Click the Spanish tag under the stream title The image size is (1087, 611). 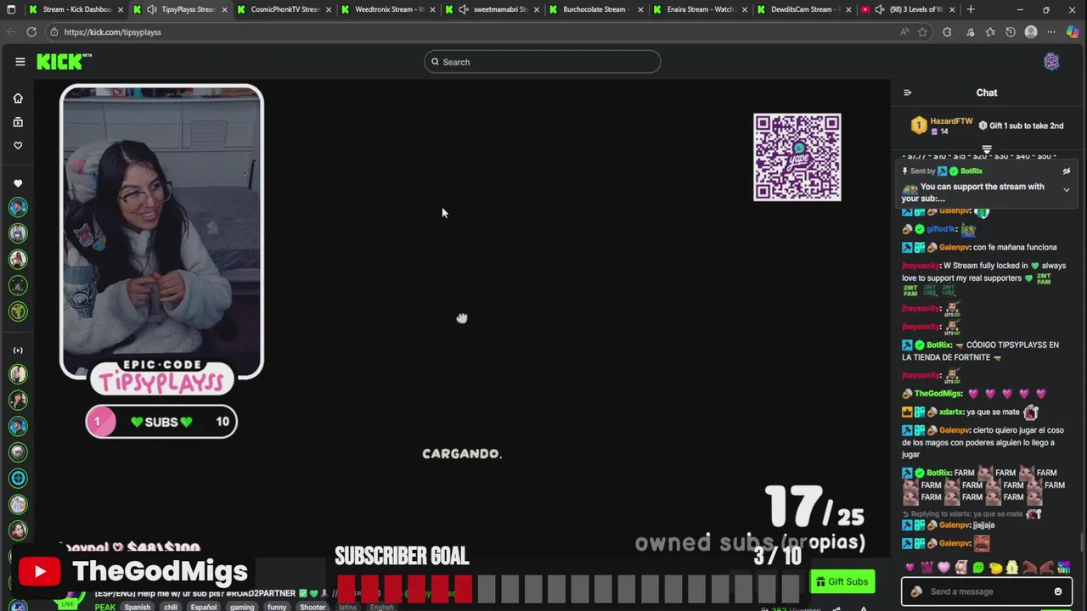pos(137,607)
